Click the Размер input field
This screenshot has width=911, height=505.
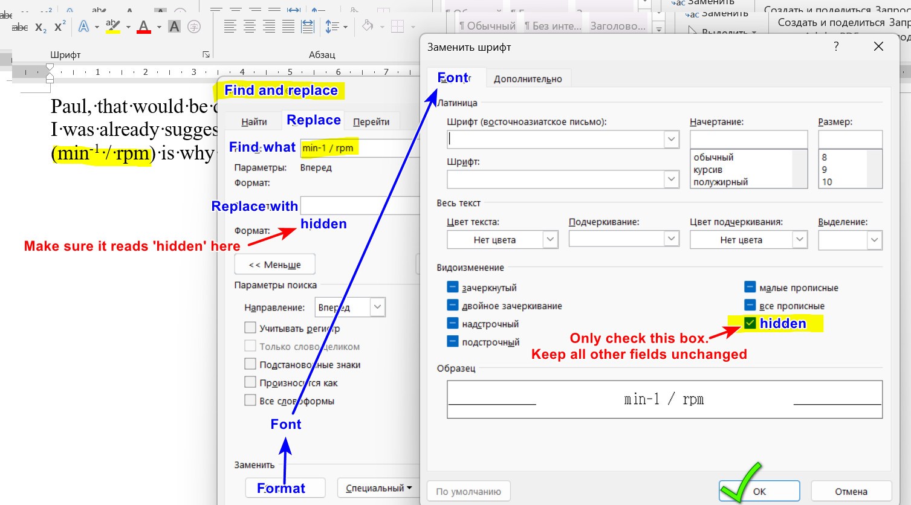[x=850, y=140]
